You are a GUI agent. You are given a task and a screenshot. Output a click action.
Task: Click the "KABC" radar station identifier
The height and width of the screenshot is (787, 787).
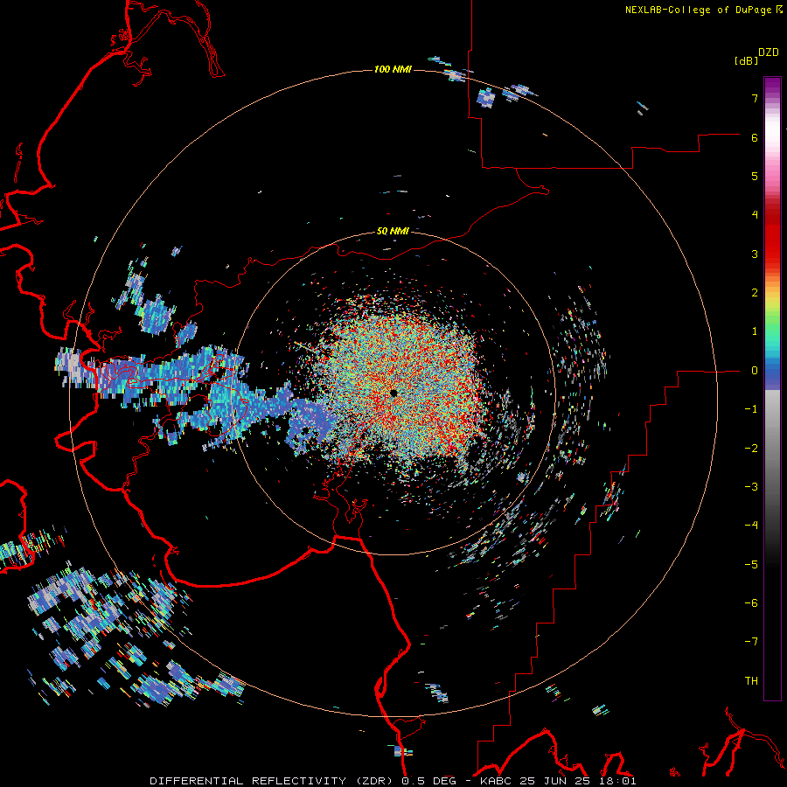(x=497, y=781)
